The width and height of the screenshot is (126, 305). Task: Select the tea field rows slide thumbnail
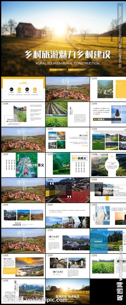coord(68,114)
